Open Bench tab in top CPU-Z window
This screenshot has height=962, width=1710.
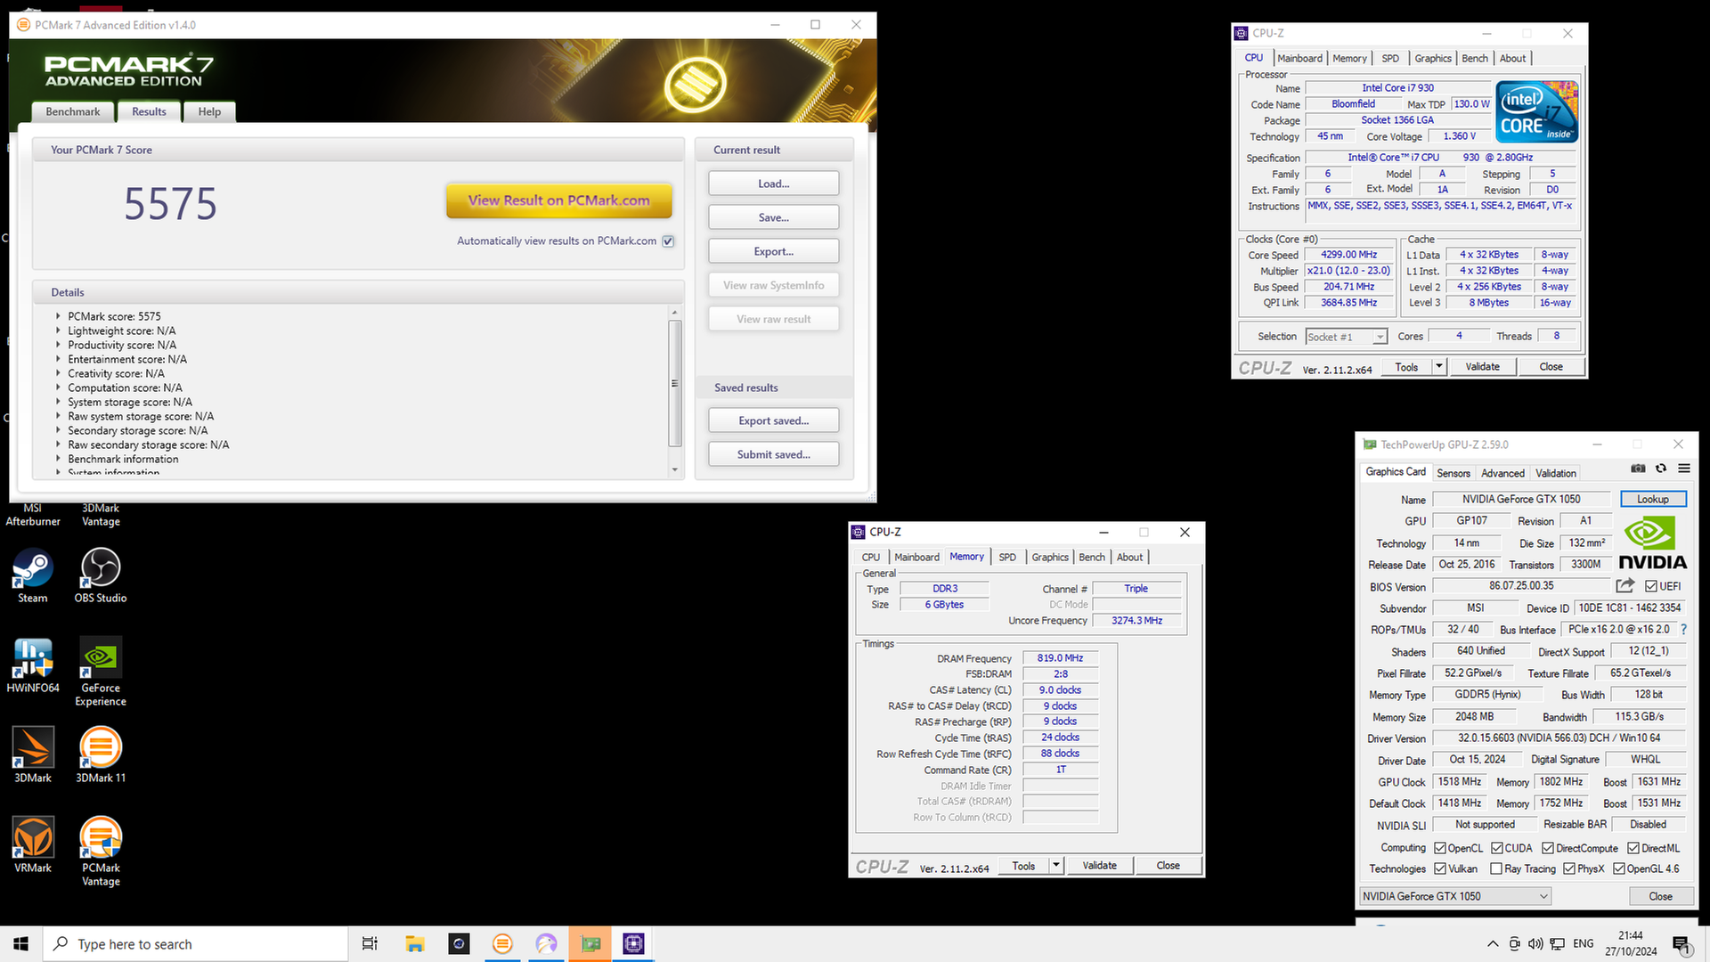coord(1474,58)
